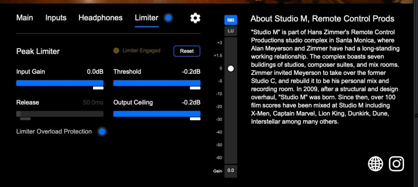Go to the Headphones tab
Image resolution: width=418 pixels, height=187 pixels.
coord(100,18)
